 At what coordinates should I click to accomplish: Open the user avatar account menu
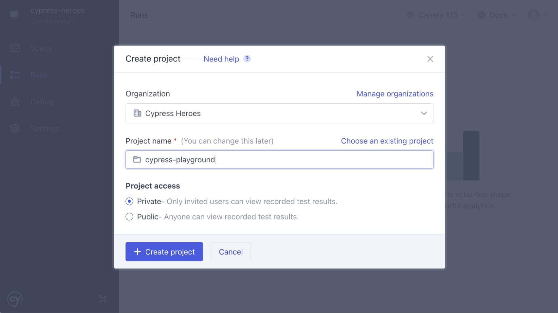534,15
